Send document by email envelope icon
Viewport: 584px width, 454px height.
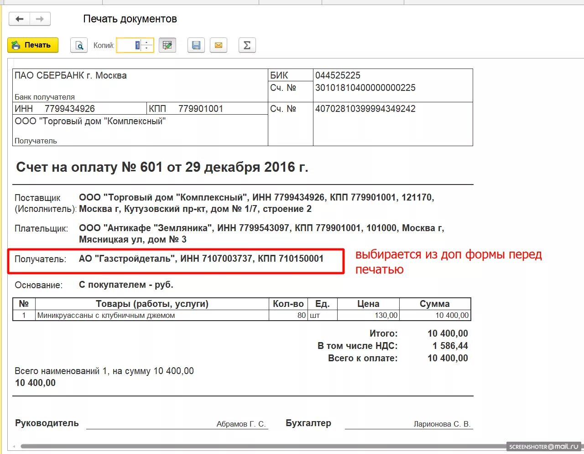[219, 45]
